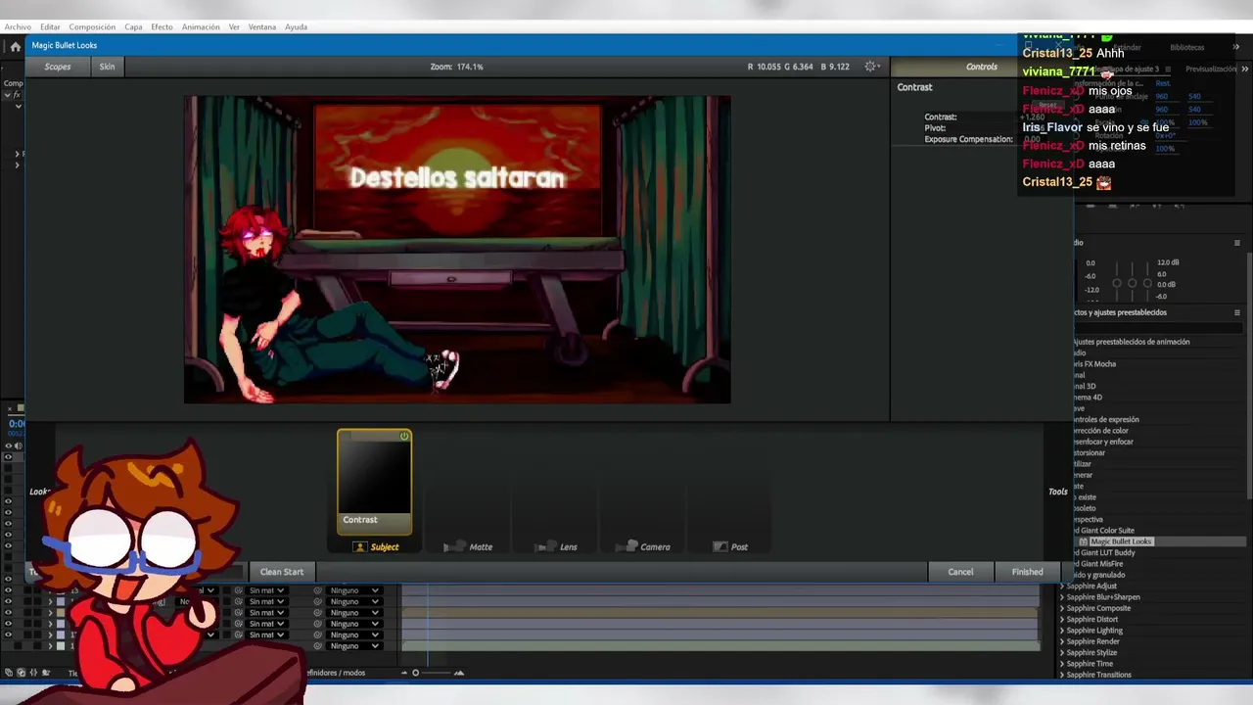Toggle the Contrast tool power button
Viewport: 1253px width, 705px height.
coord(404,437)
